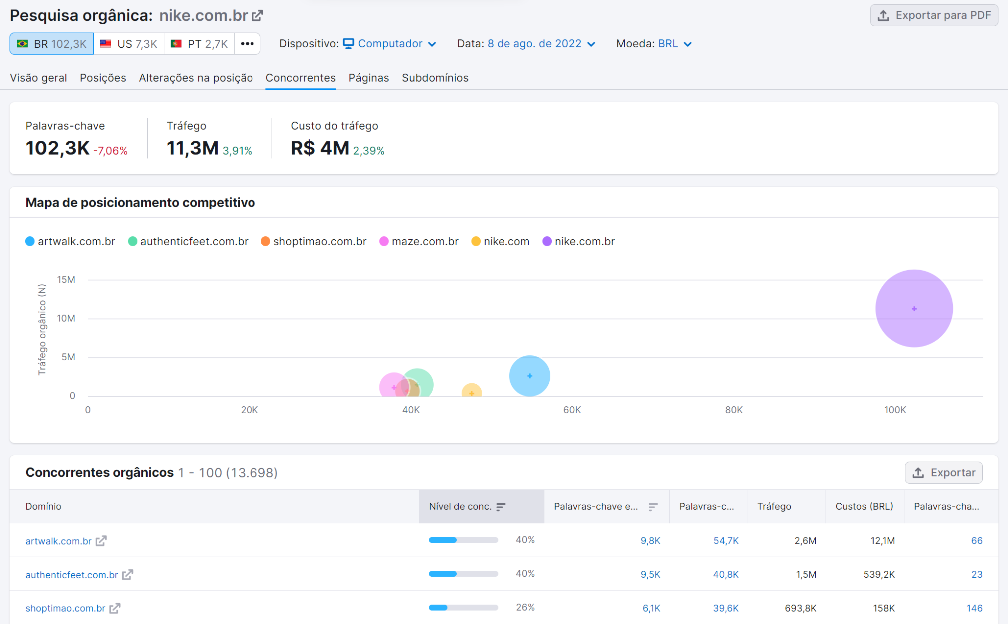Click sort icon in Palavras-chave e... column
Viewport: 1008px width, 624px height.
tap(653, 507)
